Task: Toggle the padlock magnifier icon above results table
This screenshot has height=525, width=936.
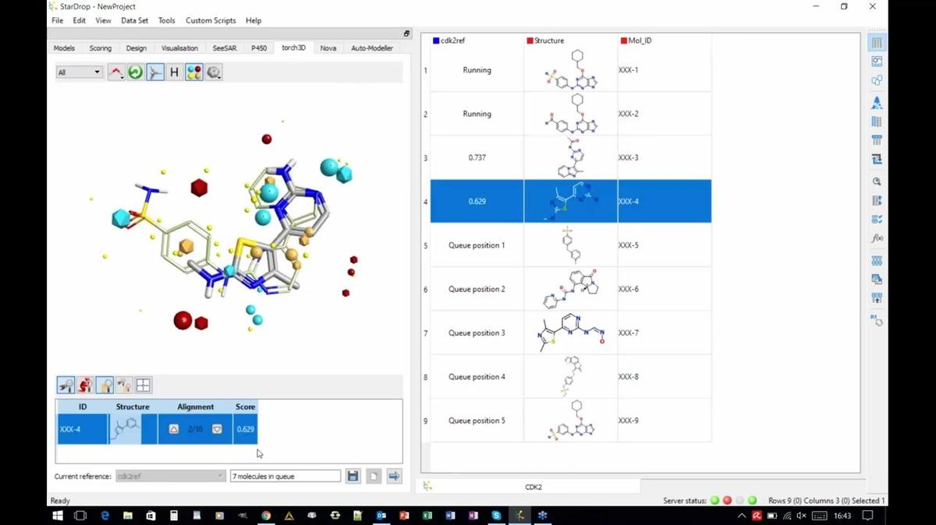Action: click(x=105, y=384)
